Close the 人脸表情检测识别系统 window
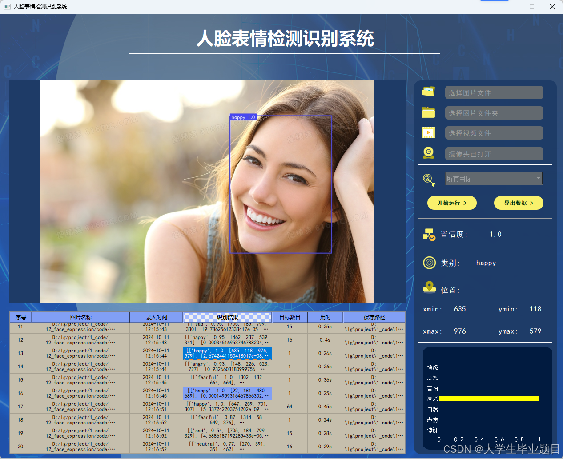The height and width of the screenshot is (459, 563). (552, 7)
